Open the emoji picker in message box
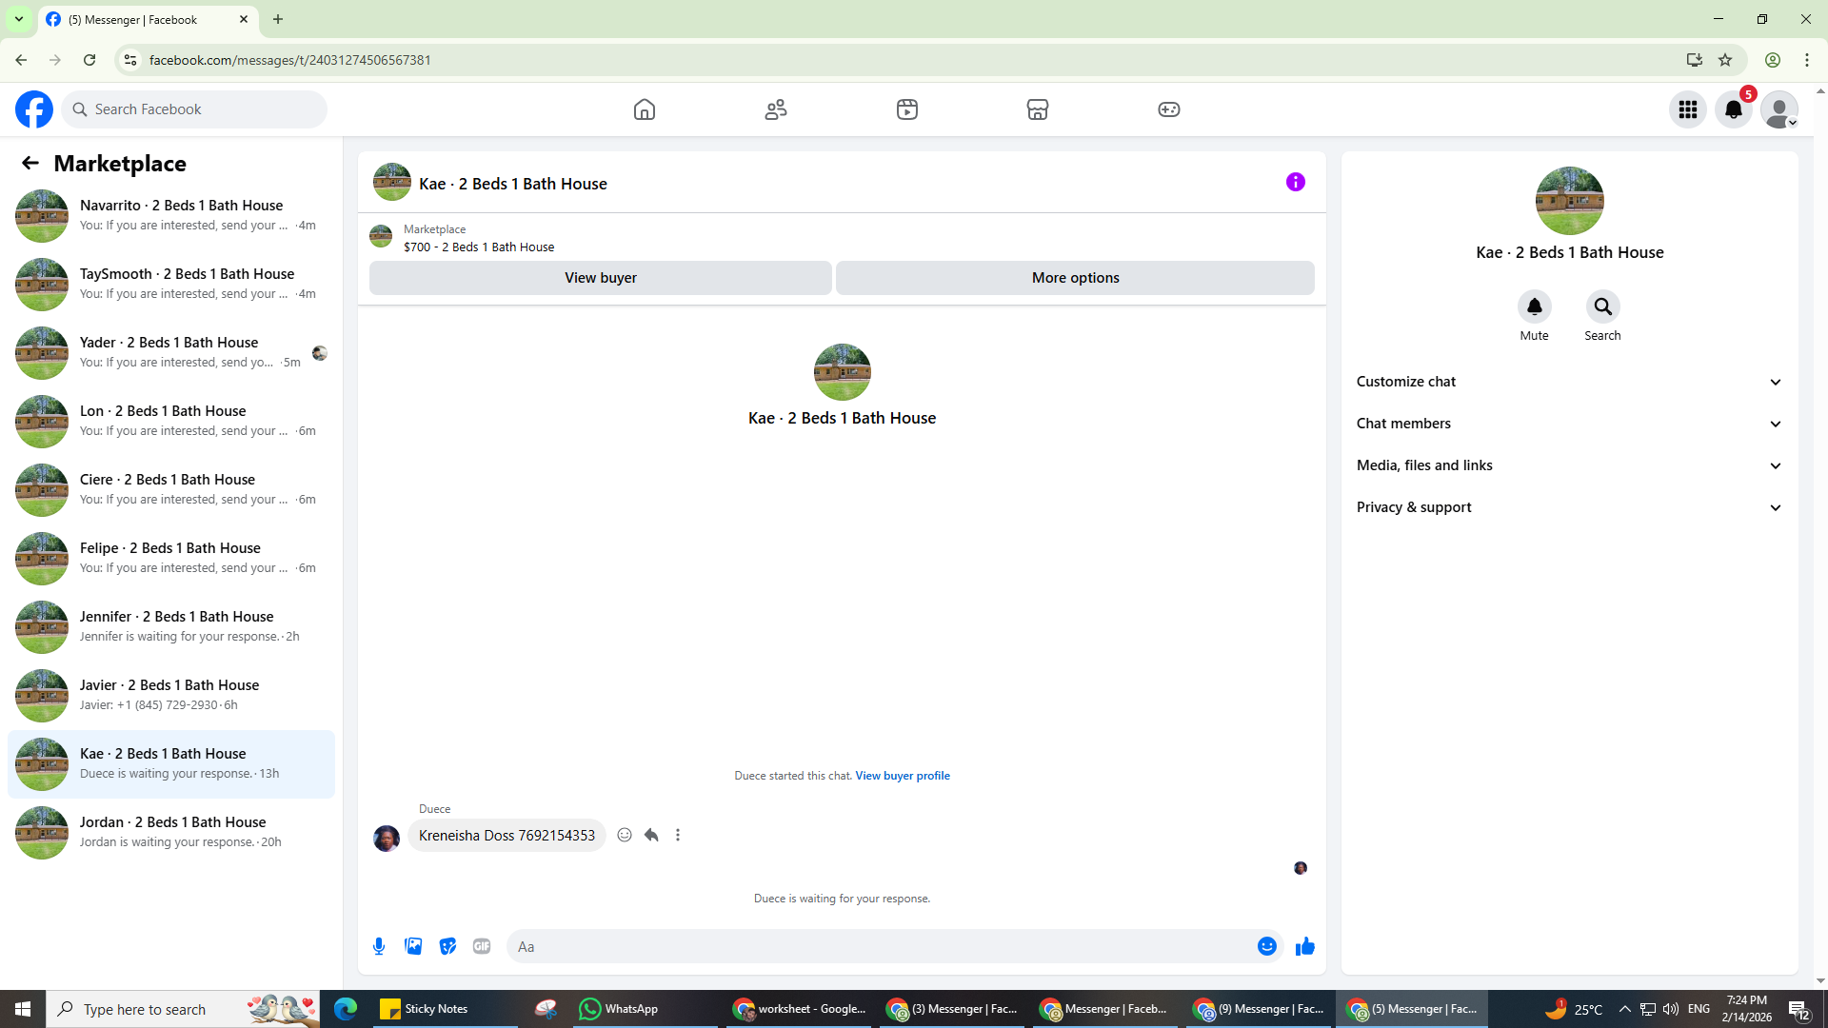Image resolution: width=1828 pixels, height=1028 pixels. (1266, 946)
